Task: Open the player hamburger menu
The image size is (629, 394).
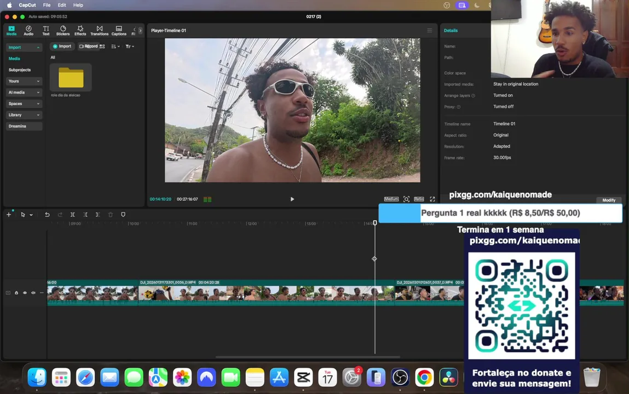Action: tap(430, 31)
